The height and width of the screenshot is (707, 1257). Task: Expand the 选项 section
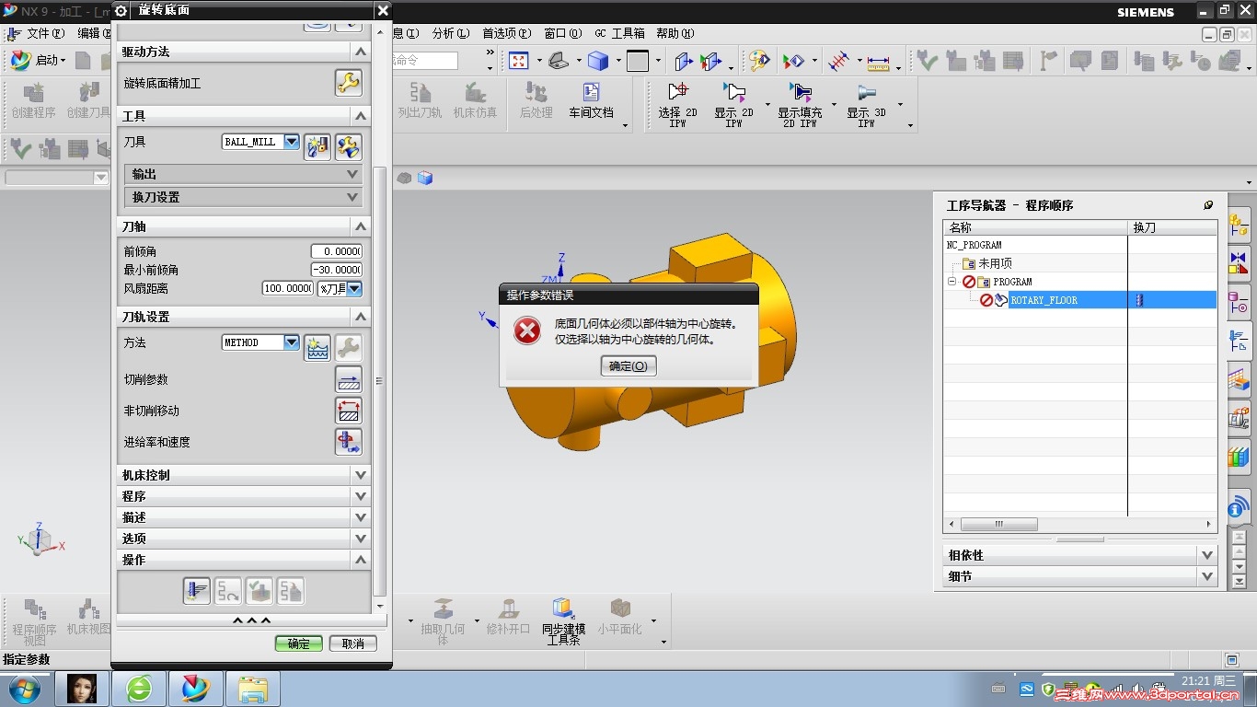[x=244, y=539]
